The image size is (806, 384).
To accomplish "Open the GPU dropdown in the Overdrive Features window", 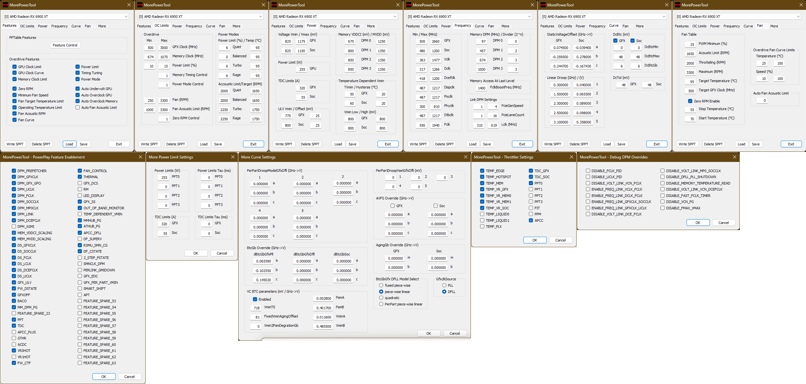I will tap(66, 16).
